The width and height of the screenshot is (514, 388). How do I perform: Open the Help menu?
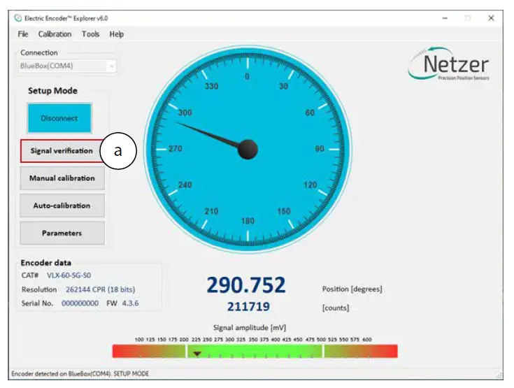[x=116, y=34]
